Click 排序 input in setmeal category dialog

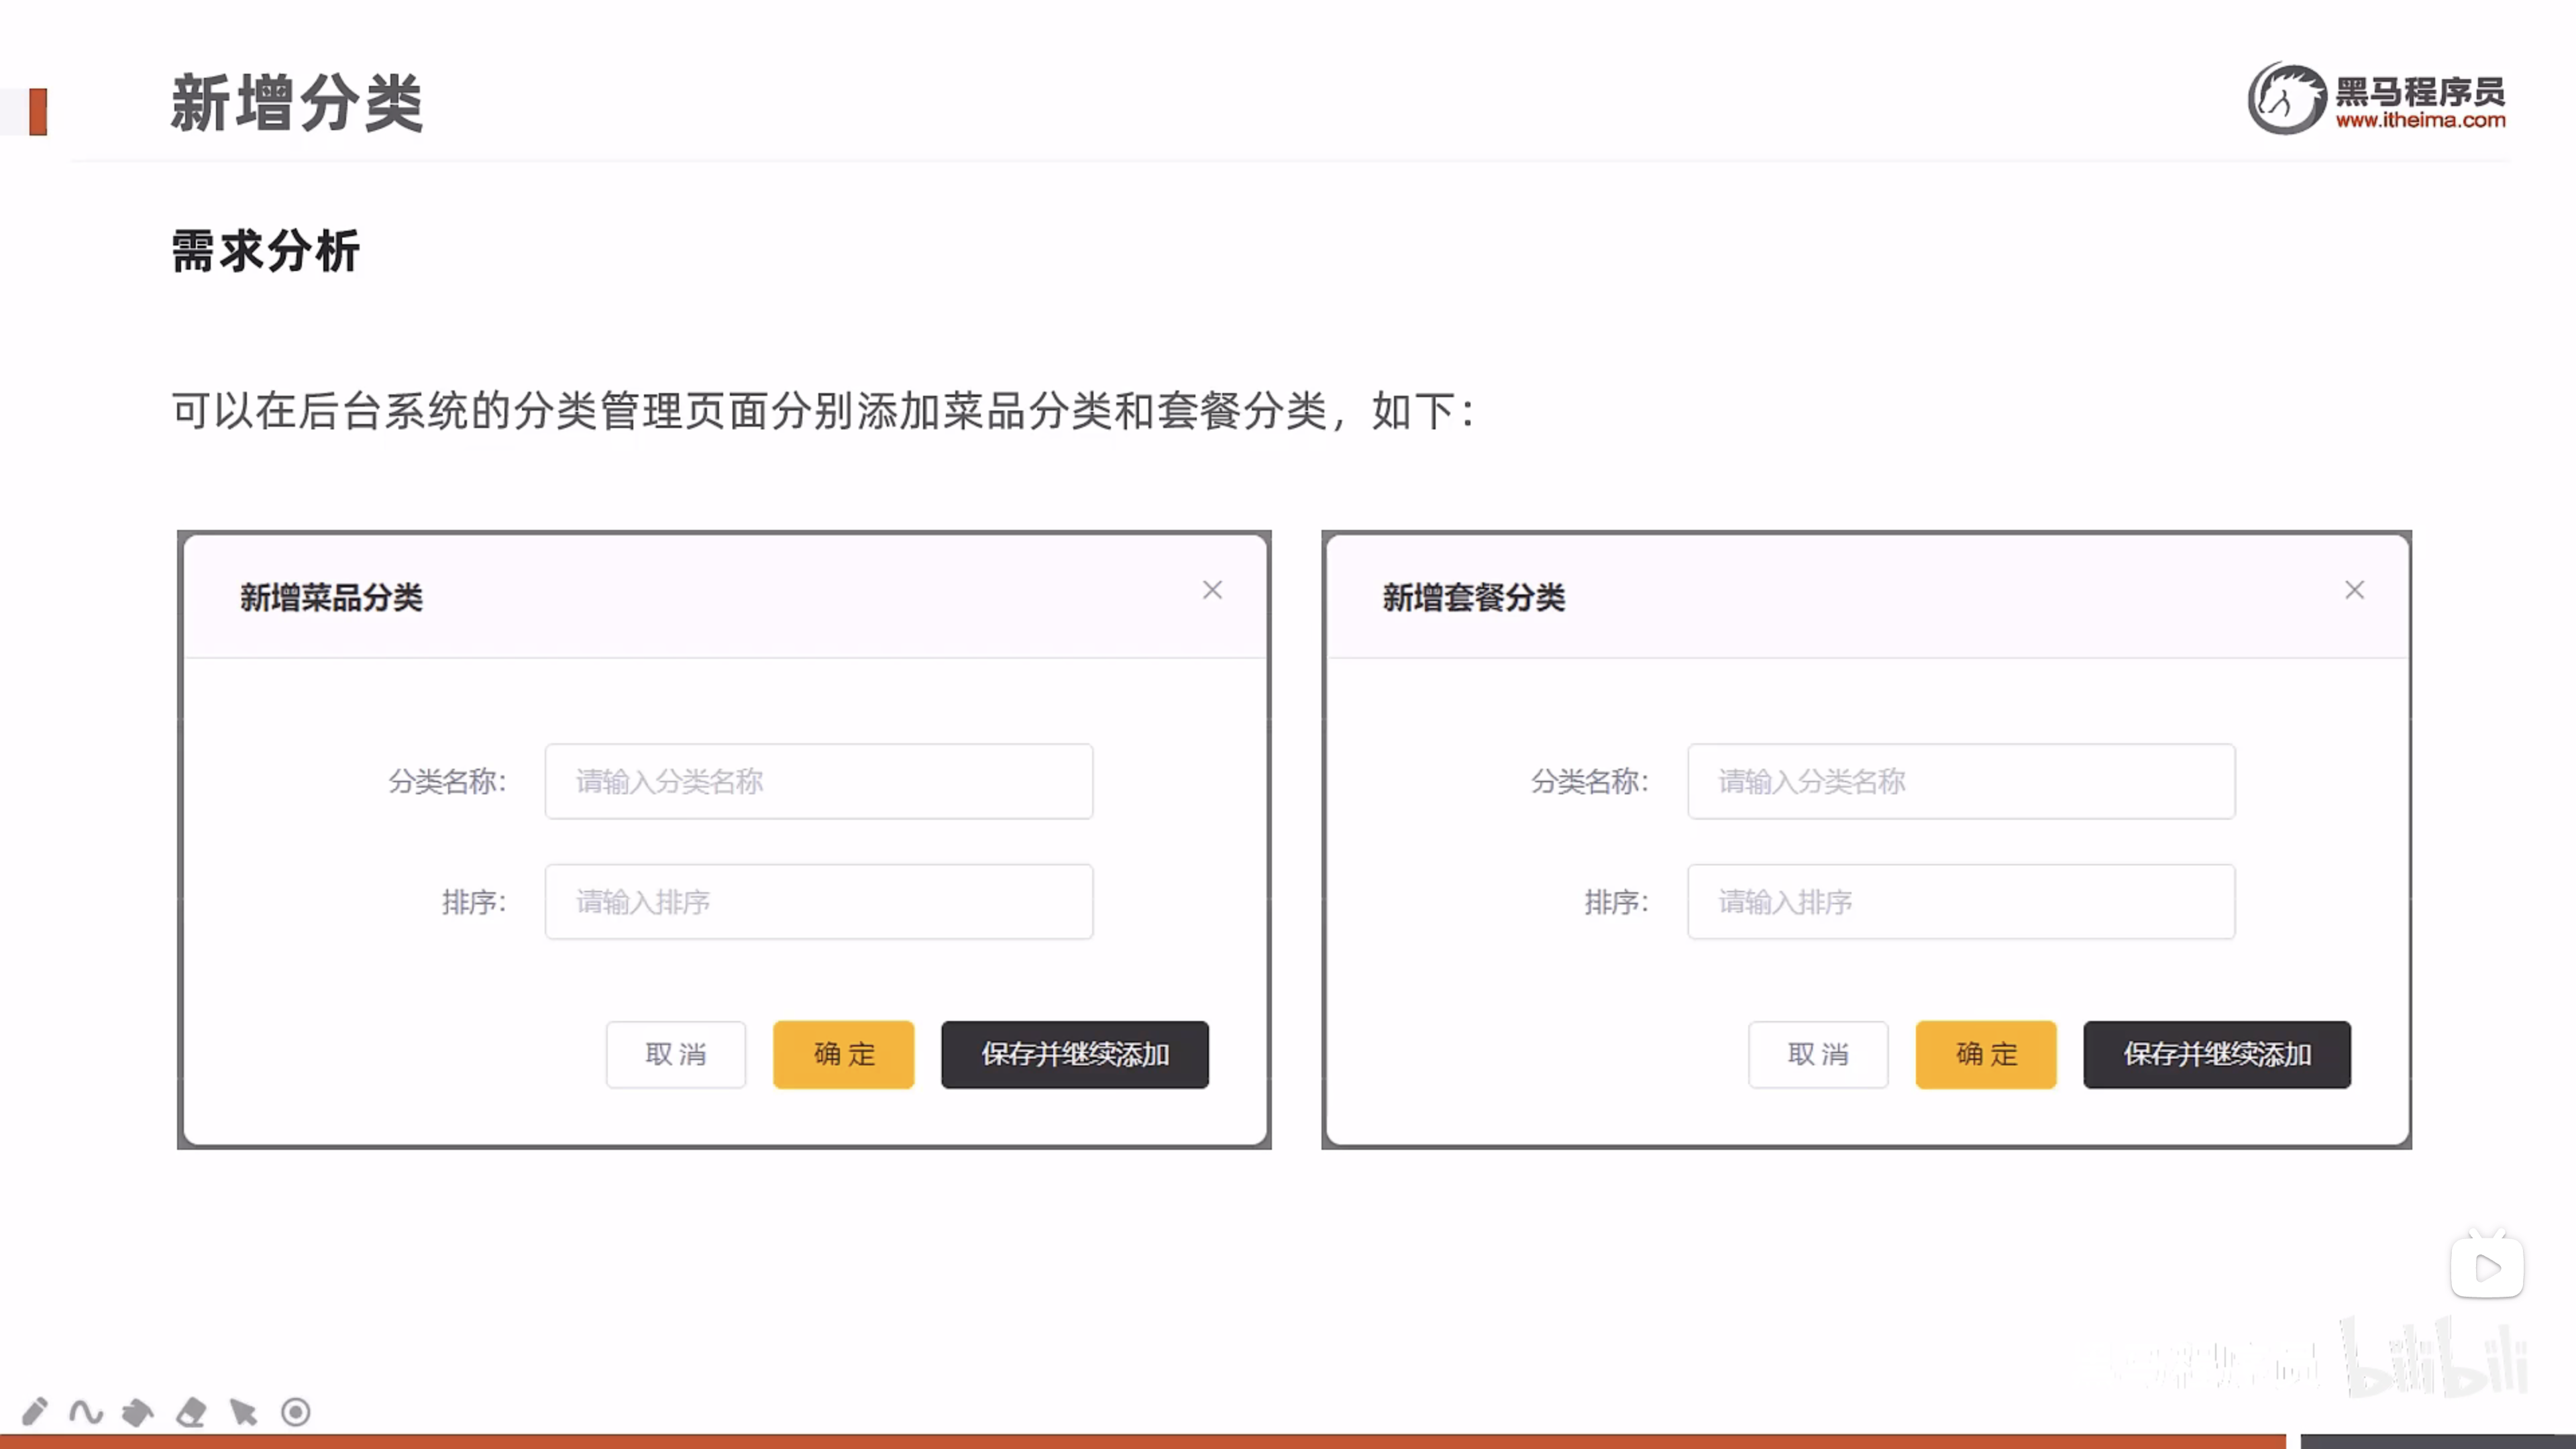tap(1961, 902)
